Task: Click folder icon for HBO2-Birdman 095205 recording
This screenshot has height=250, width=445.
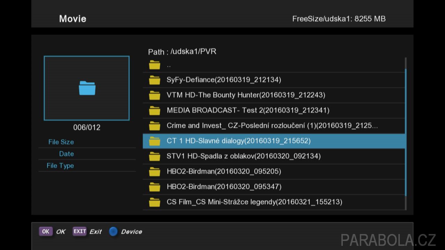Action: coord(155,172)
